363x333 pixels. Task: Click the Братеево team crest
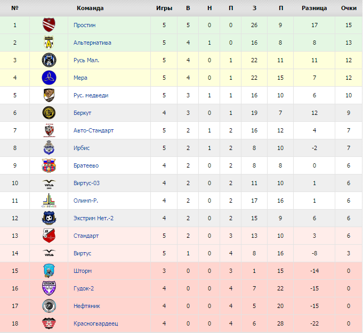click(49, 165)
